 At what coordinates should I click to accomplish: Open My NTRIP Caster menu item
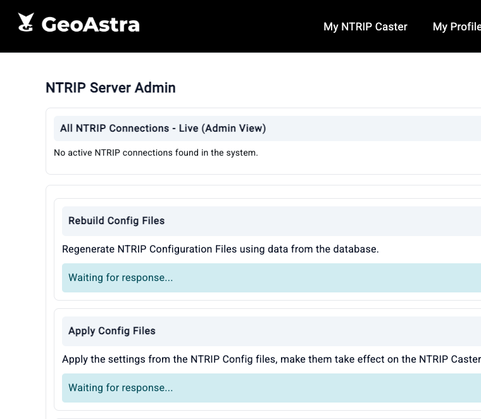pyautogui.click(x=365, y=27)
